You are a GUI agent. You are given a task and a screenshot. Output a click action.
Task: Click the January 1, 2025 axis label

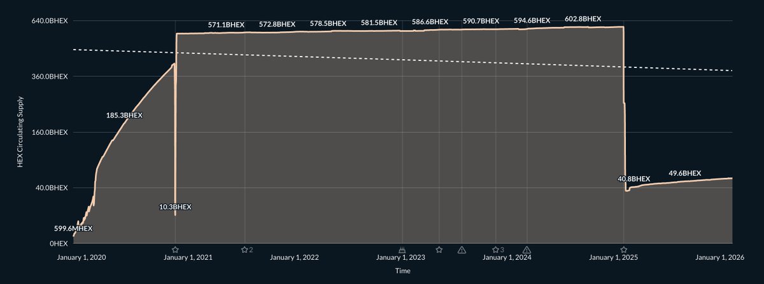[613, 258]
